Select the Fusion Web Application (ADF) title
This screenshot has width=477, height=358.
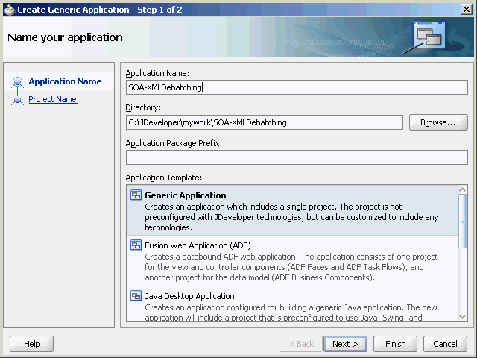(198, 245)
